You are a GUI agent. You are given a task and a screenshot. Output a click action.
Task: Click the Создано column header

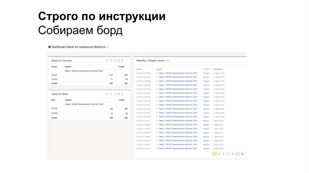coord(218,69)
